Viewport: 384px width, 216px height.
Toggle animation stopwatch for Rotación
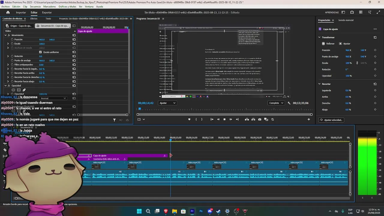click(12, 56)
